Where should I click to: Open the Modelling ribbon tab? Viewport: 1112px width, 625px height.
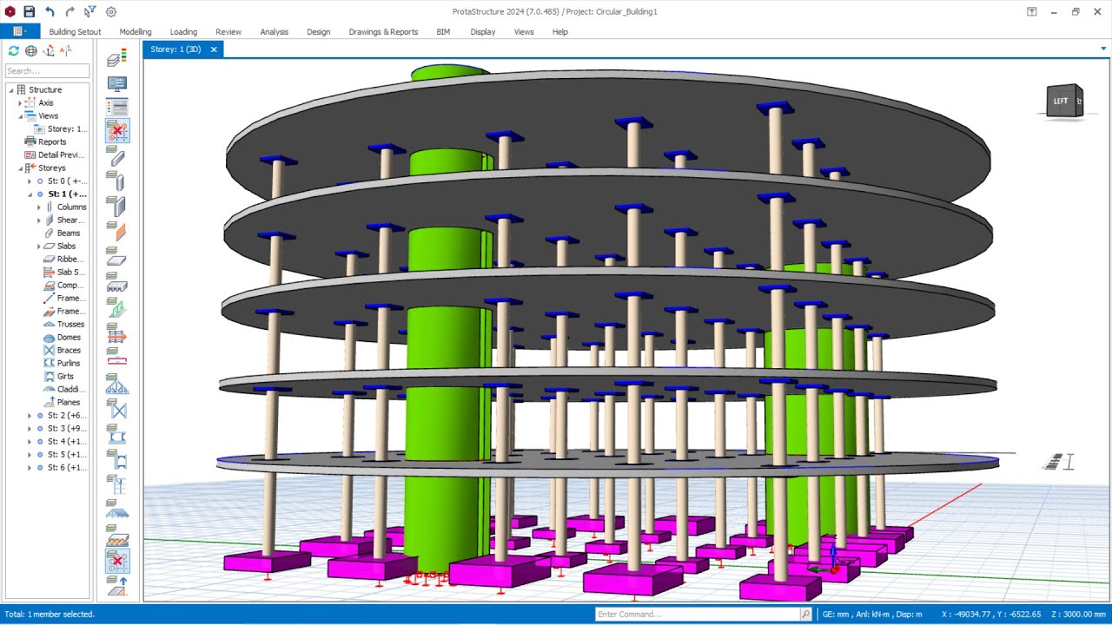tap(136, 32)
